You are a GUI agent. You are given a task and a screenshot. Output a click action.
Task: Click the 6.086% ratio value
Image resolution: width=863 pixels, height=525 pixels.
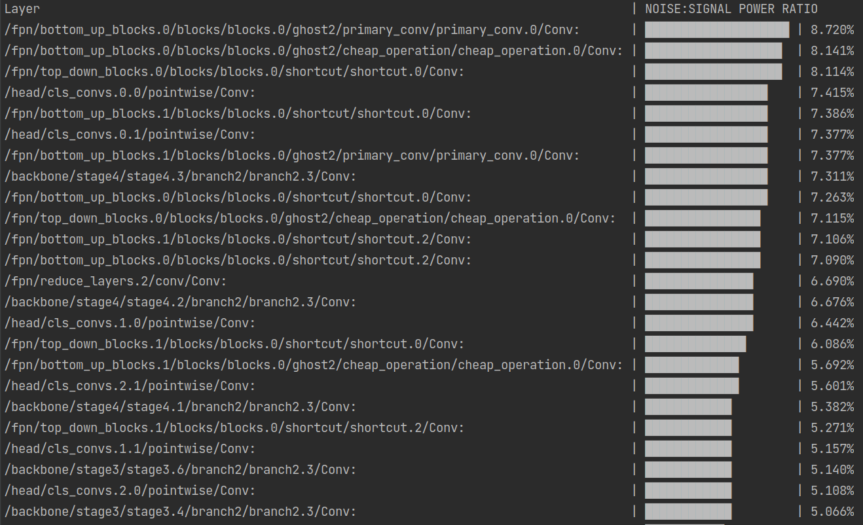pyautogui.click(x=832, y=344)
